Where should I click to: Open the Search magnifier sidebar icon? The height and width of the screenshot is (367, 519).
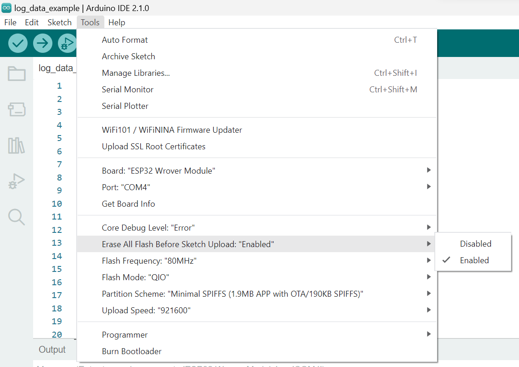click(x=17, y=217)
